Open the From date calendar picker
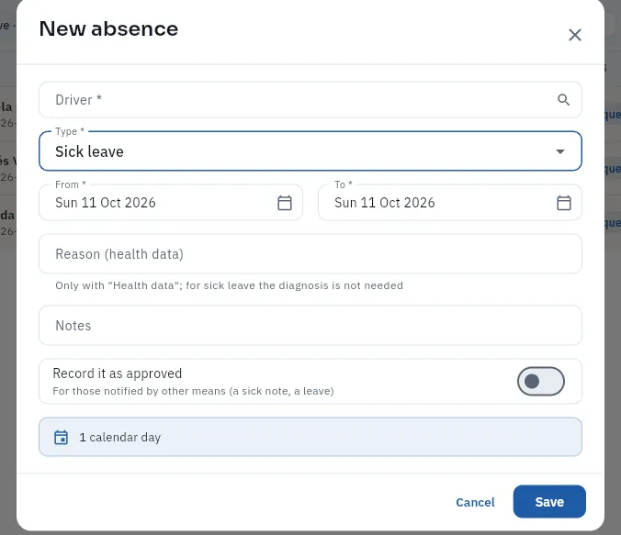The height and width of the screenshot is (535, 621). [285, 203]
